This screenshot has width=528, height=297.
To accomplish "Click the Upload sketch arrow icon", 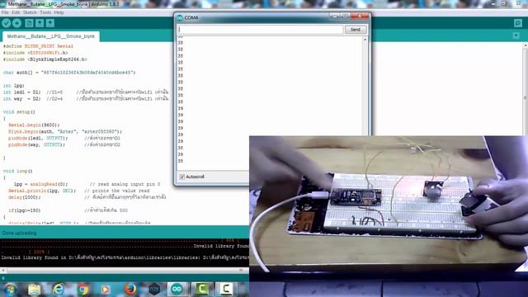I will click(x=16, y=23).
